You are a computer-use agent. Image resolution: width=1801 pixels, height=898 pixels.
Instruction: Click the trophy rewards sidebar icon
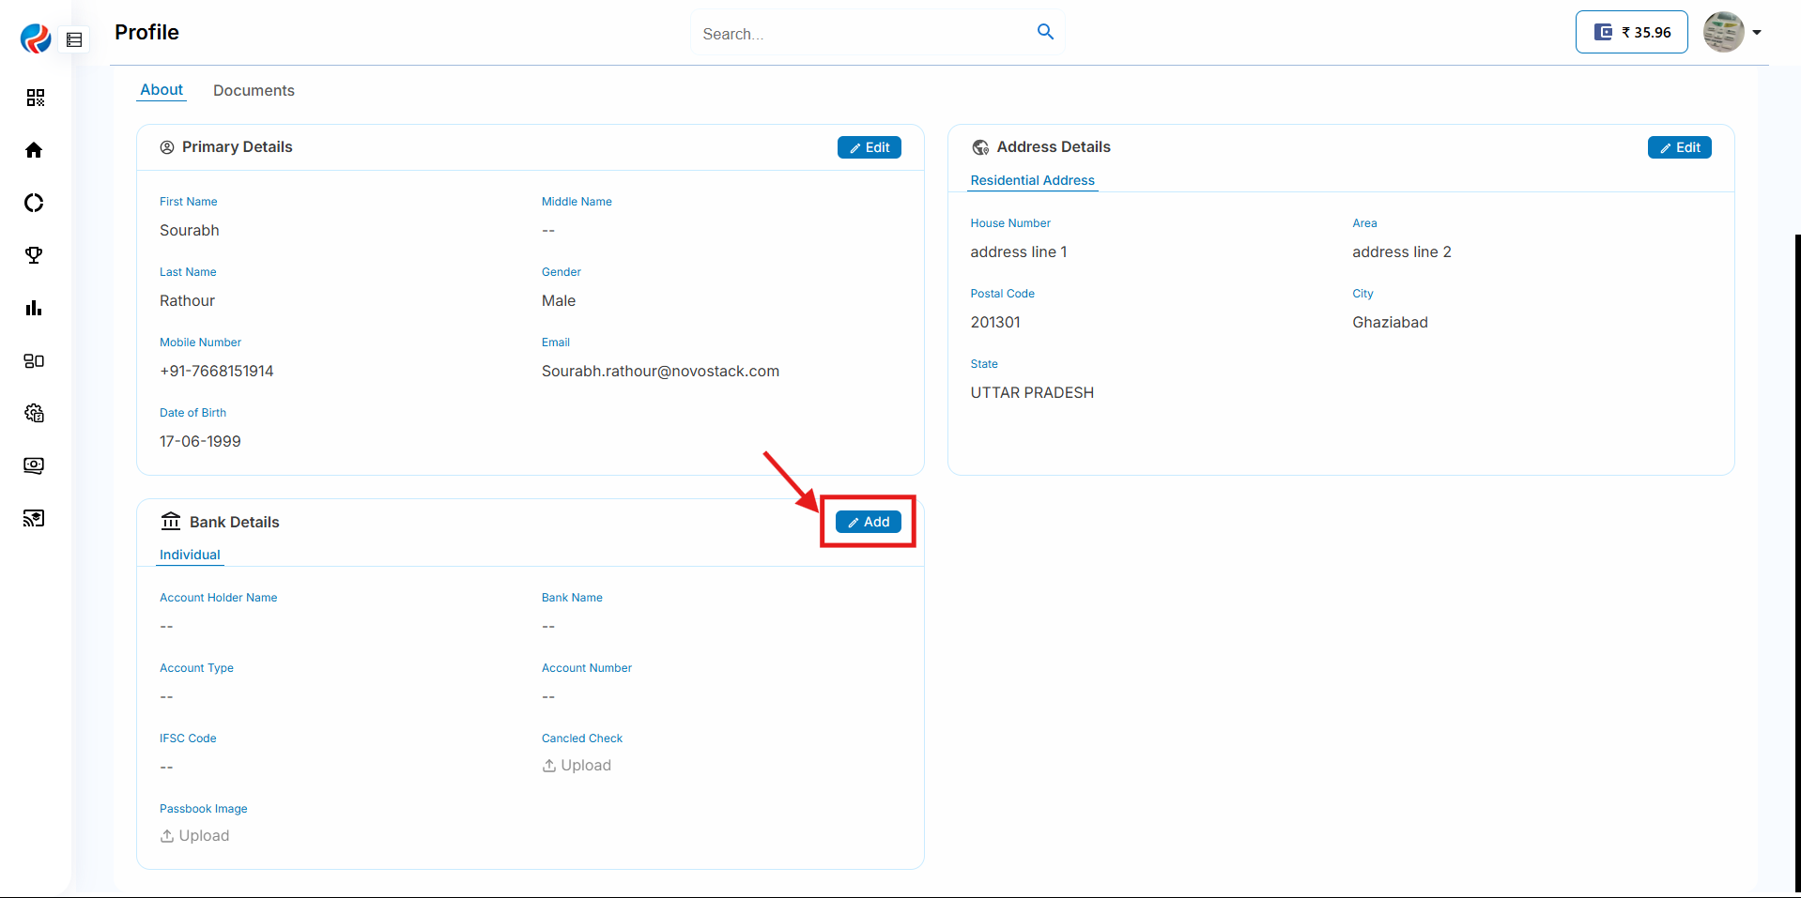(35, 255)
